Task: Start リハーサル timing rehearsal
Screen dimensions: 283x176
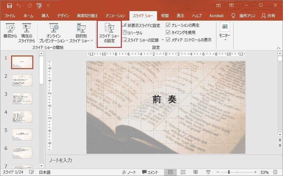Action: pos(132,33)
